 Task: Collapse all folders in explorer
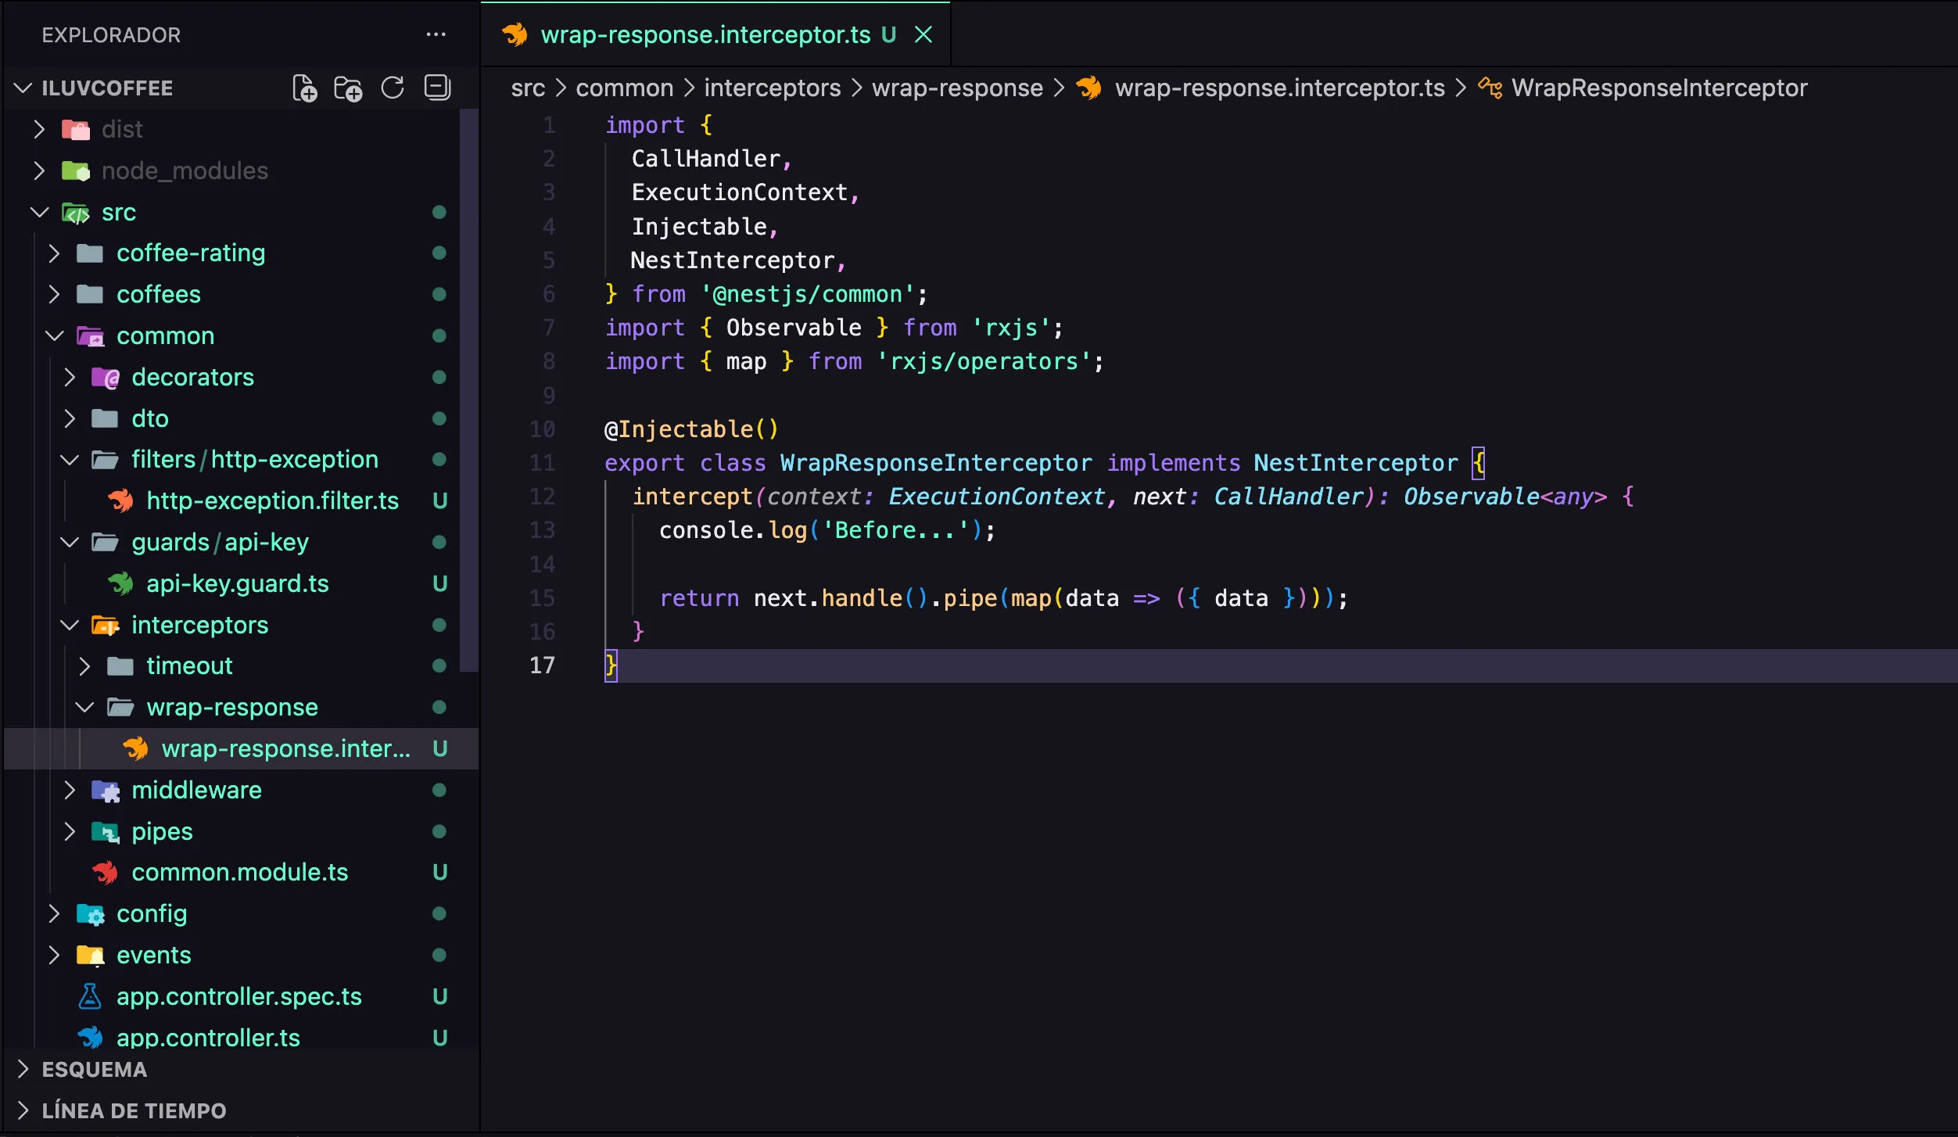[437, 88]
